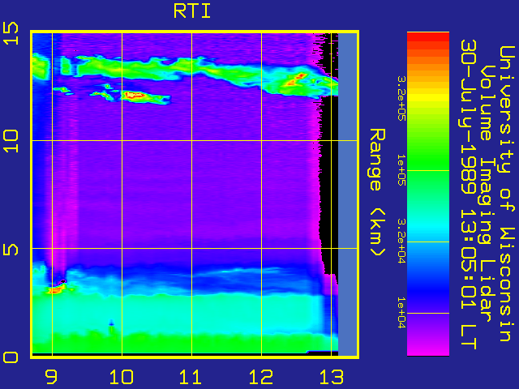Click the 30-July-1989 13:05:01 LT timestamp
519x389 pixels.
[x=469, y=194]
